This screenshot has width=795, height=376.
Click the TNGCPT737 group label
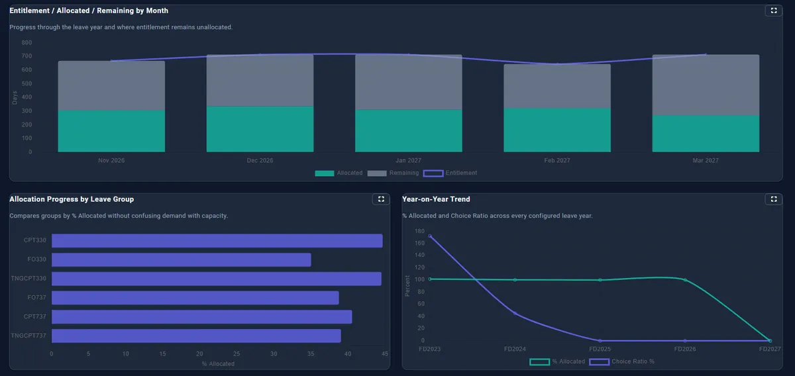coord(29,336)
